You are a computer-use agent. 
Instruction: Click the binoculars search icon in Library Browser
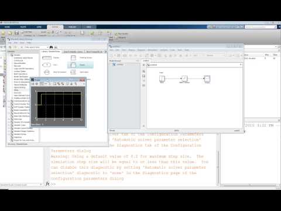click(52, 47)
